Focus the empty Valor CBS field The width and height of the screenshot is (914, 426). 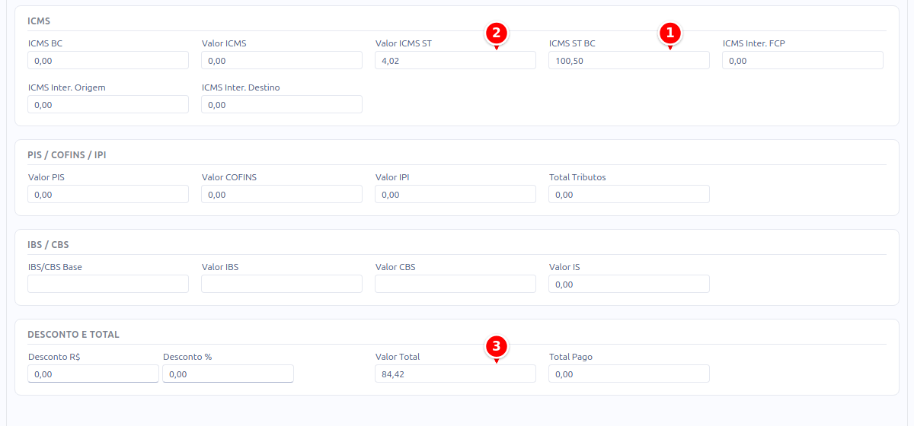click(x=455, y=284)
